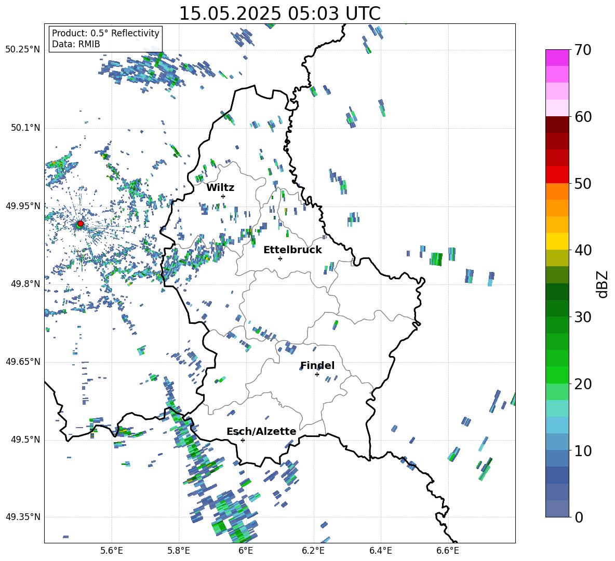Image resolution: width=615 pixels, height=561 pixels.
Task: Click the yellow colorbar segment just above 40
Action: tap(557, 241)
